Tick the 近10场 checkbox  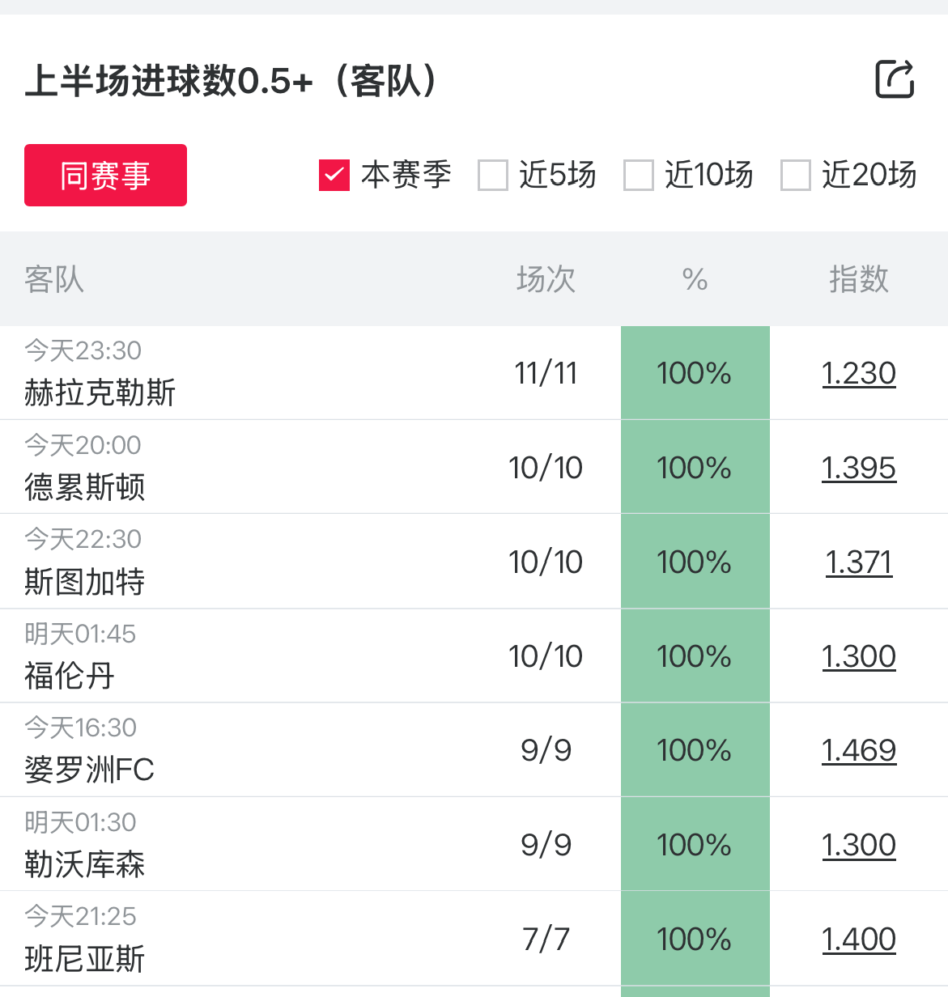(x=638, y=175)
